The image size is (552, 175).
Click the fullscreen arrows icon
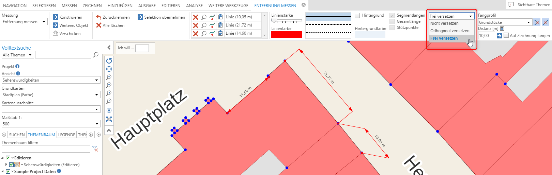coord(109,119)
